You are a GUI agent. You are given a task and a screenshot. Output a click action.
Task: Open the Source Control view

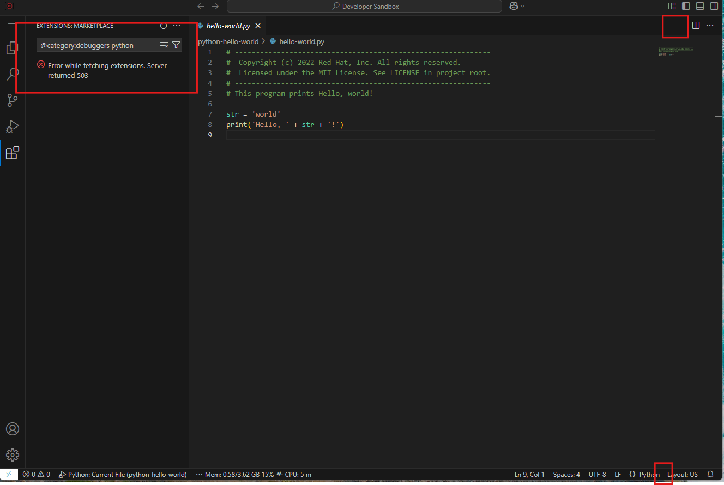12,100
